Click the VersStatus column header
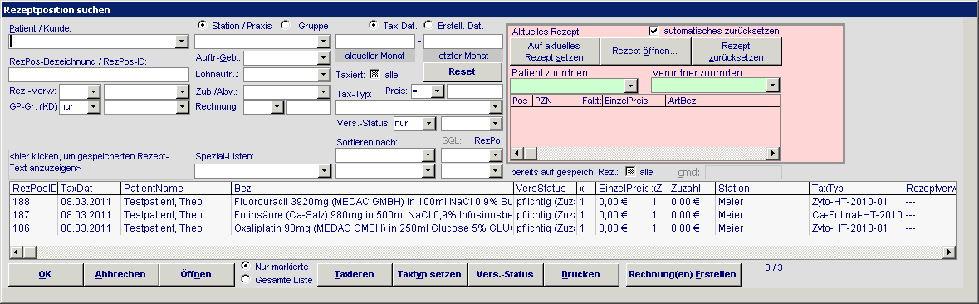The image size is (979, 304). click(545, 188)
